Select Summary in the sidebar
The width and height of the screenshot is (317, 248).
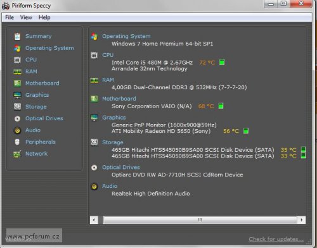(39, 36)
